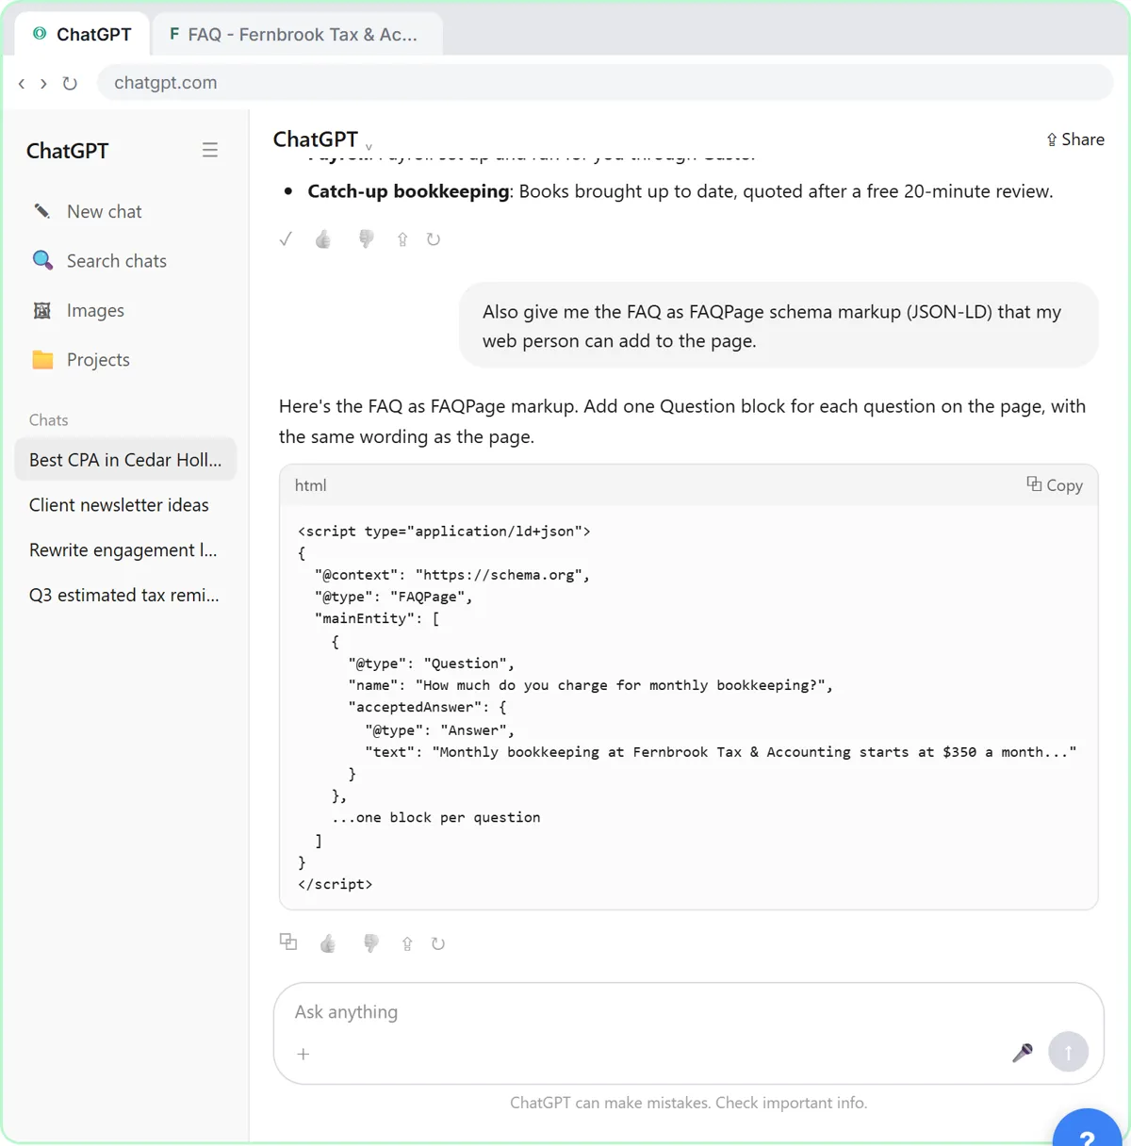
Task: Click the "@context": "https://schema.org" code line
Action: (x=452, y=575)
